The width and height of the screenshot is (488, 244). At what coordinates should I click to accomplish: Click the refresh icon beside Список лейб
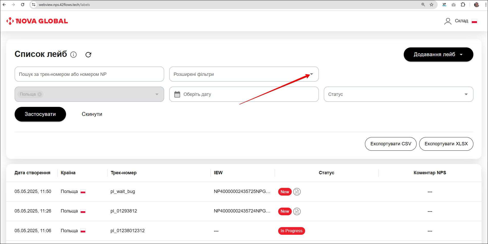click(88, 55)
